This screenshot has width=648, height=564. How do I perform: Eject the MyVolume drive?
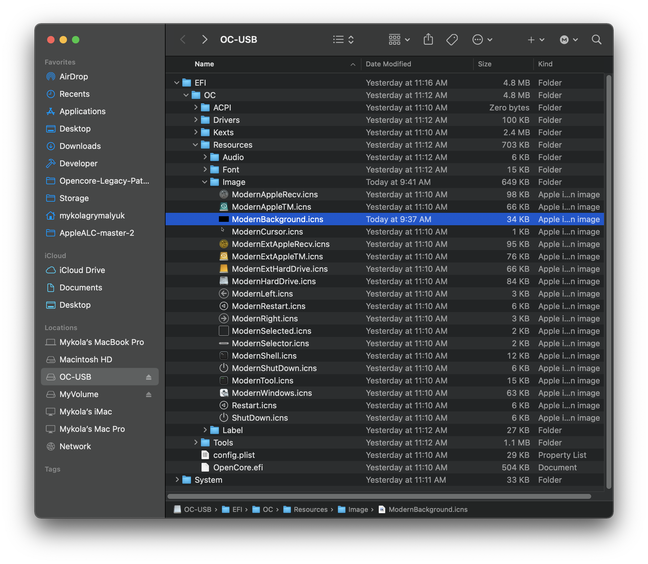149,394
